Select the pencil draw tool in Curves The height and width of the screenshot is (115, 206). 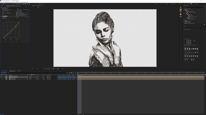click(18, 20)
